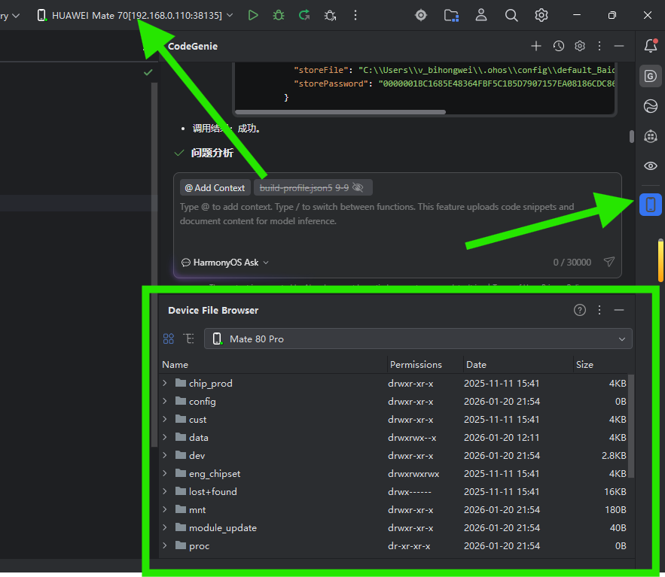The image size is (665, 577).
Task: Select the lost+found folder name
Action: pyautogui.click(x=213, y=491)
